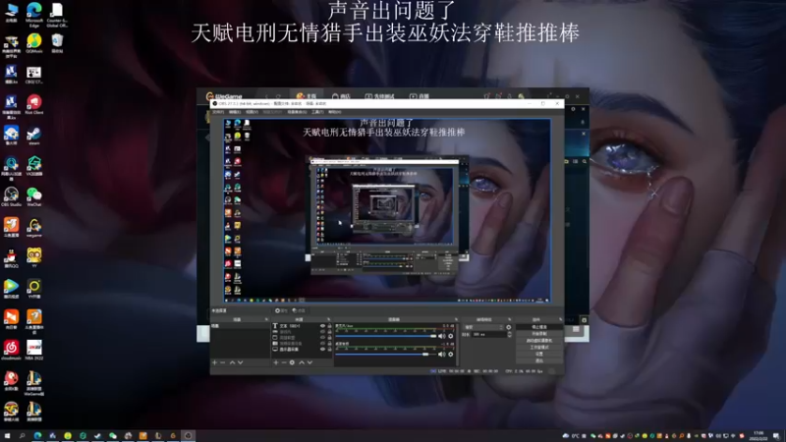
Task: Pop out the Controls dock header icon
Action: point(560,319)
